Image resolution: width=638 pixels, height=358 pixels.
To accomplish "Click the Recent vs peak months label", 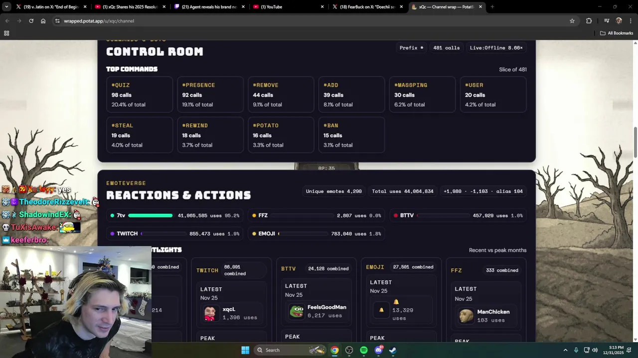I will 497,250.
